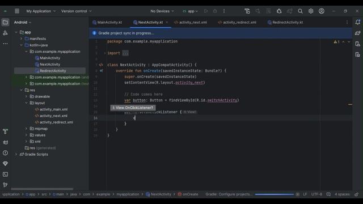
Task: Run the app with play button
Action: point(206,11)
